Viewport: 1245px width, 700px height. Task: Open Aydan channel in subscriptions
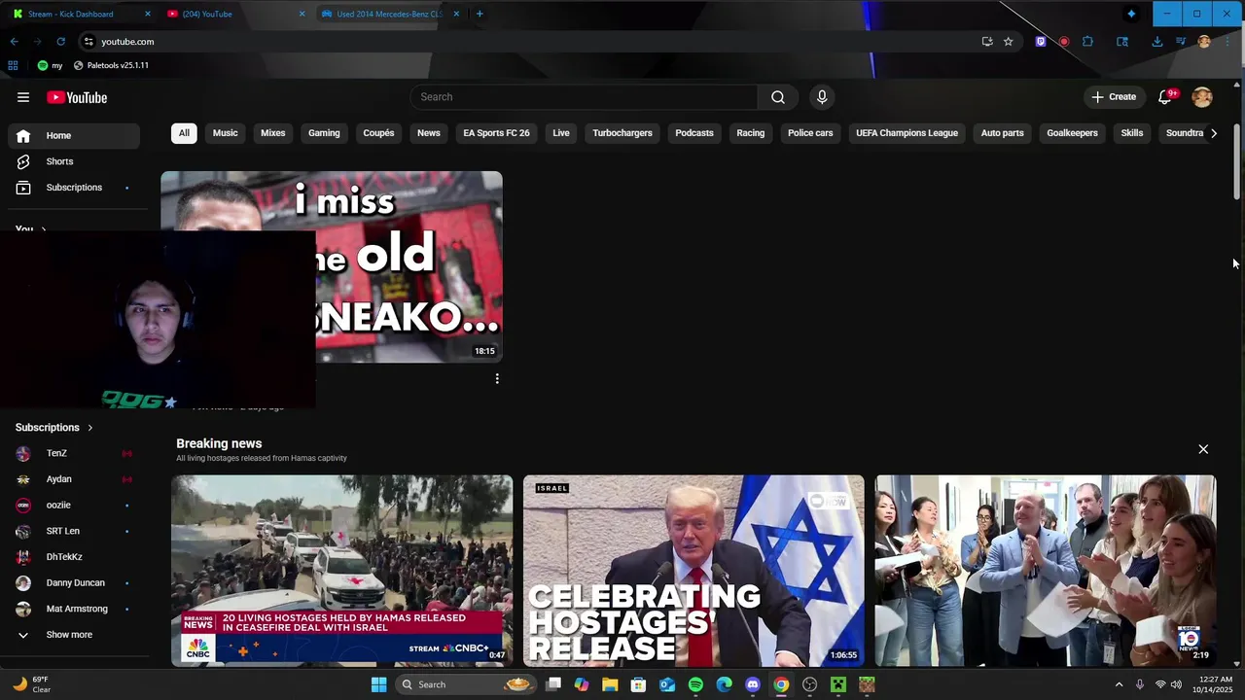pyautogui.click(x=74, y=479)
